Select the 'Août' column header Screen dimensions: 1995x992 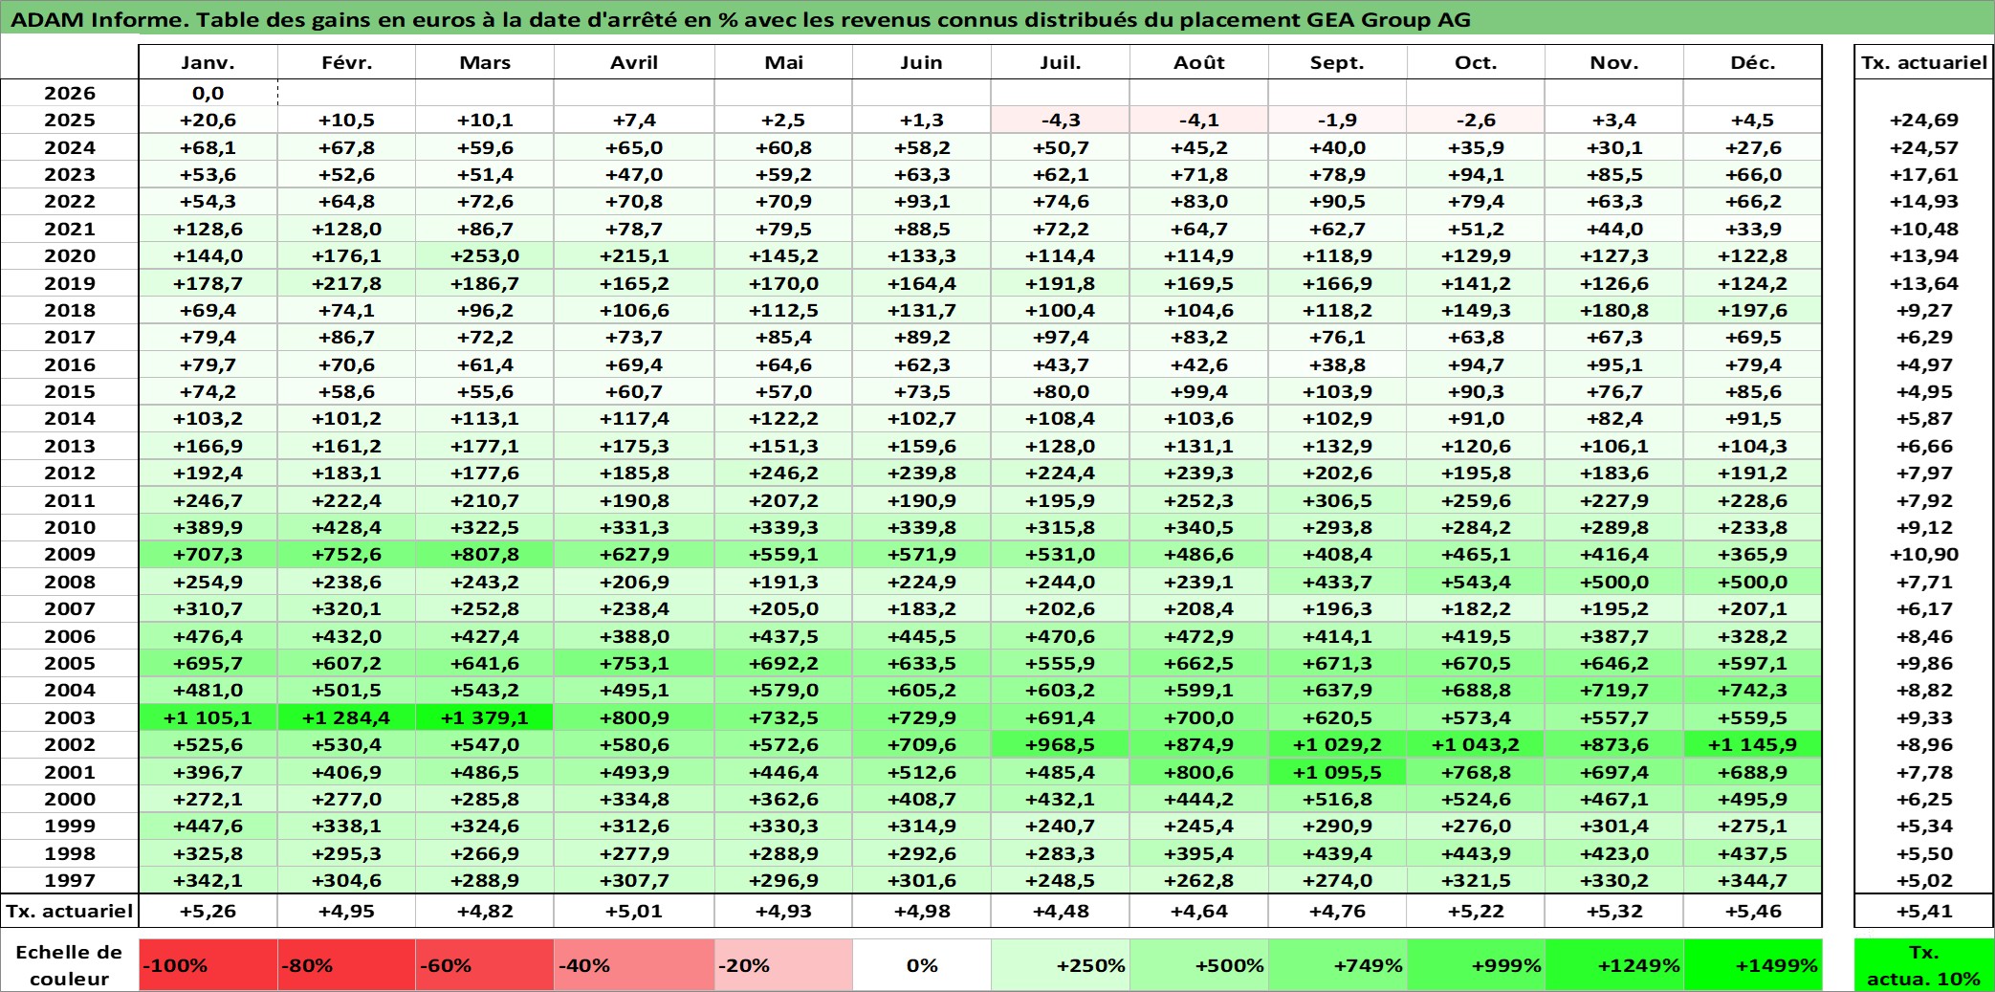[1199, 62]
